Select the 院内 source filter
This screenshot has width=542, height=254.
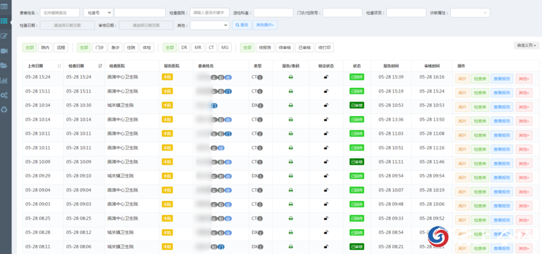click(x=45, y=48)
